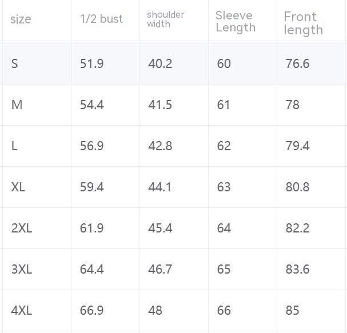Select the 76.6 front length cell
347x333 pixels.
point(297,63)
